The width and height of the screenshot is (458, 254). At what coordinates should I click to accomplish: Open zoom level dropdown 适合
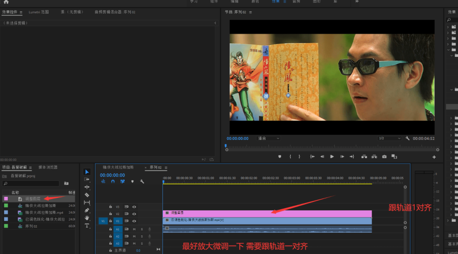[268, 138]
